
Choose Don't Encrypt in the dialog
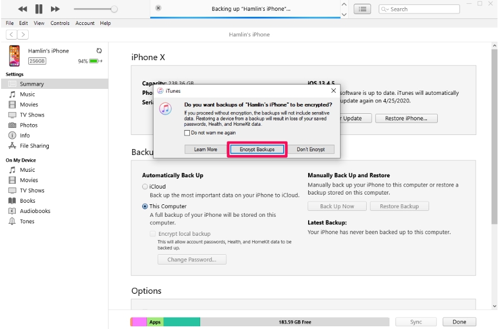click(311, 150)
